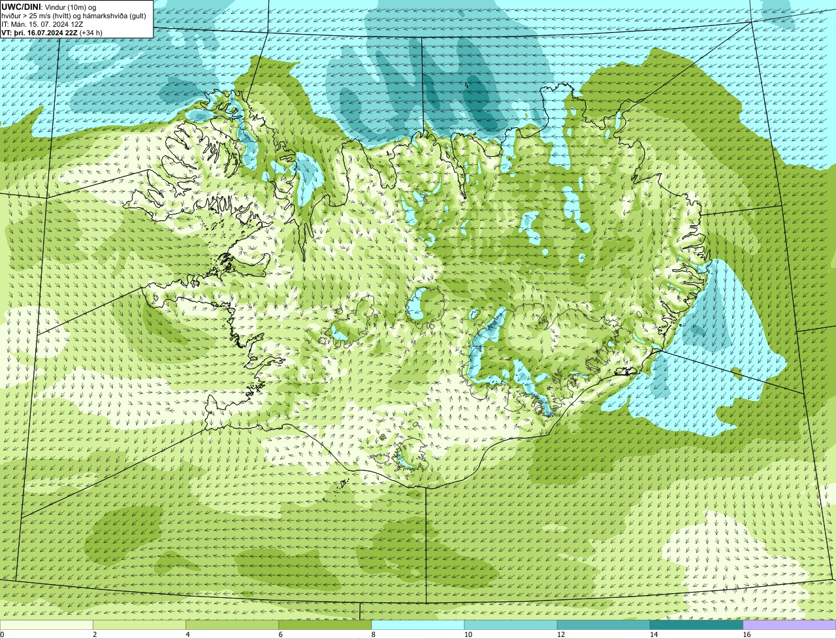Click the legend scale label '2'
Viewport: 836px width, 639px height.
(x=95, y=634)
